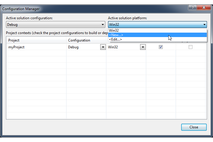Image resolution: width=213 pixels, height=142 pixels.
Task: Click the Close button
Action: [x=194, y=127]
